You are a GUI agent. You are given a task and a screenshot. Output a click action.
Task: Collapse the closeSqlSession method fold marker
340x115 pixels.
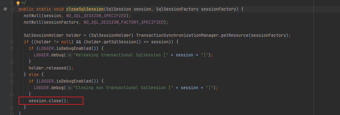click(x=12, y=9)
